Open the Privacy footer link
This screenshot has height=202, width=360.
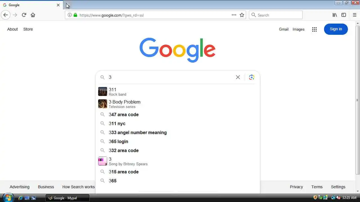tap(296, 187)
